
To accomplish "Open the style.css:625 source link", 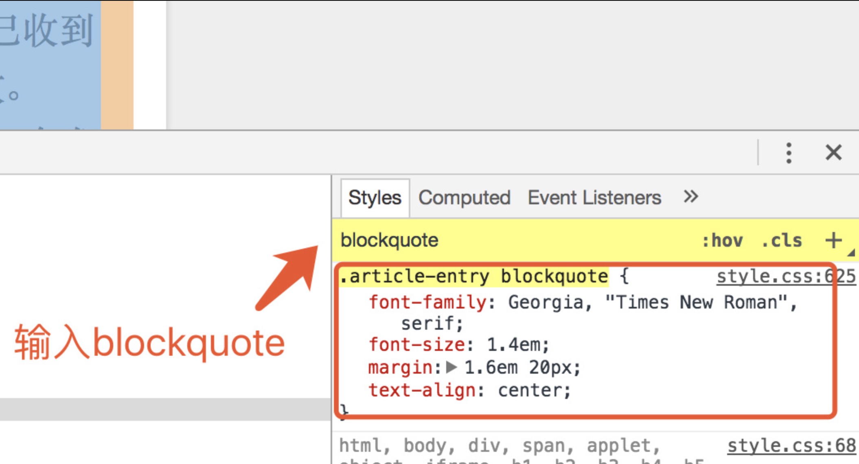I will (x=786, y=276).
